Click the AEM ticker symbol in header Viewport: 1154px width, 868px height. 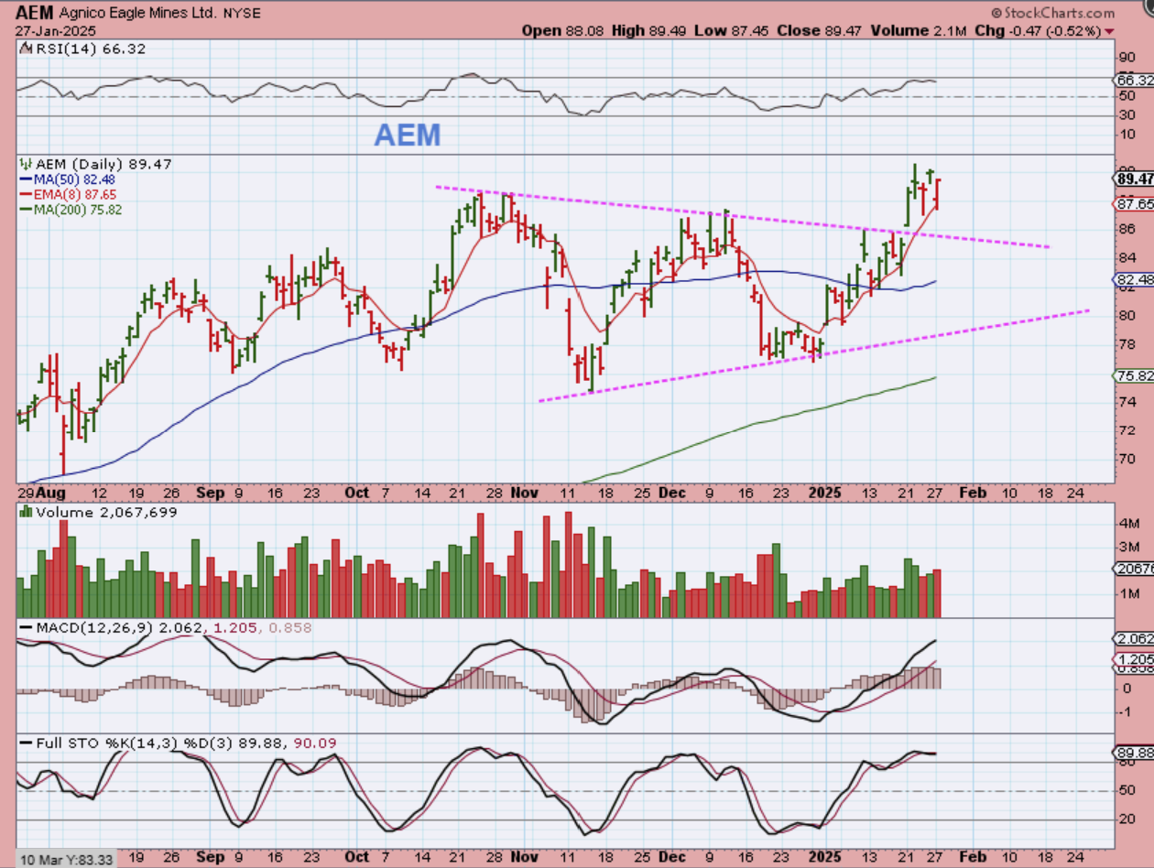(35, 13)
